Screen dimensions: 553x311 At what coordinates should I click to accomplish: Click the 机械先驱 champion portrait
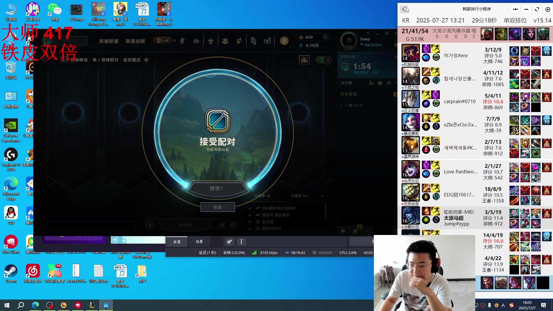(x=411, y=53)
